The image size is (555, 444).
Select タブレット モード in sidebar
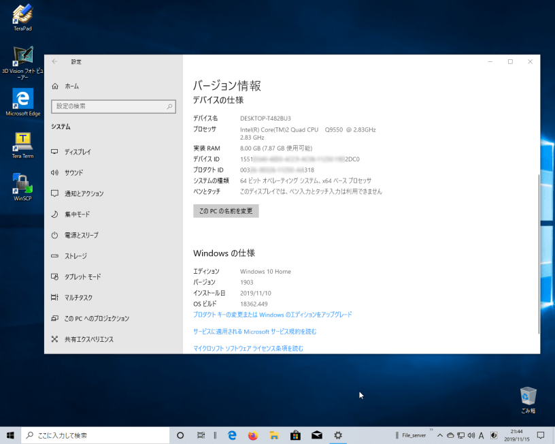pos(83,276)
